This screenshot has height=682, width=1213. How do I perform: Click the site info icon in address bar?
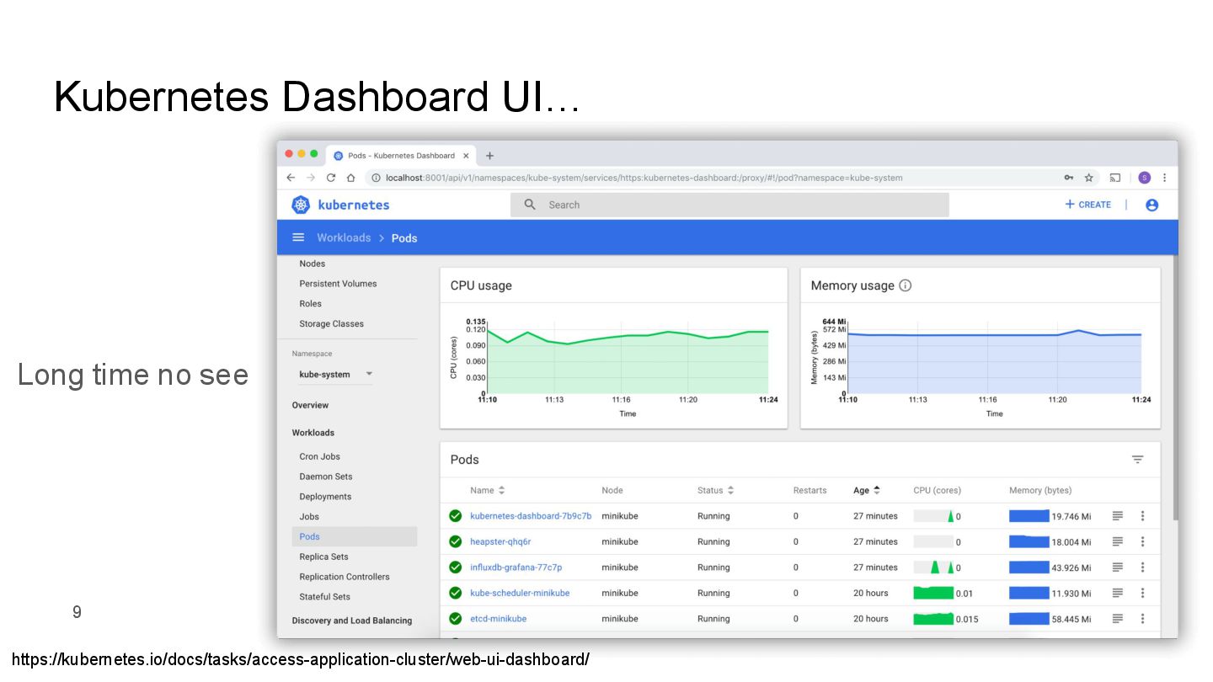coord(377,178)
